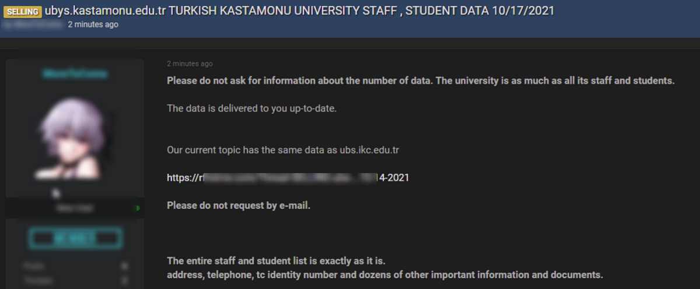
Task: Click the '2 minutes ago' timestamp under the title
Action: click(93, 24)
